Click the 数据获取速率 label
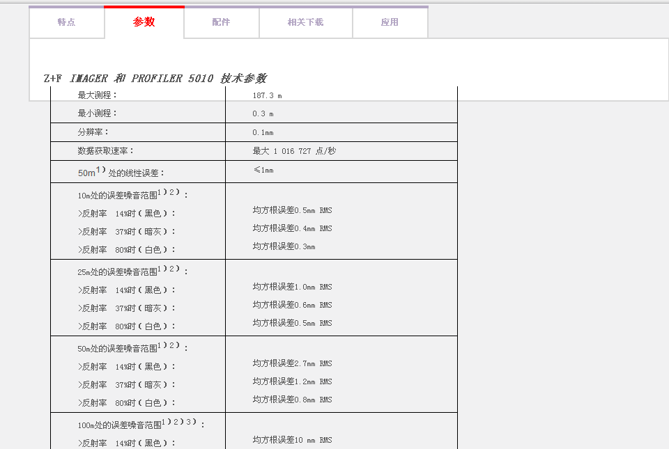Screen dimensions: 669x449 [106, 150]
